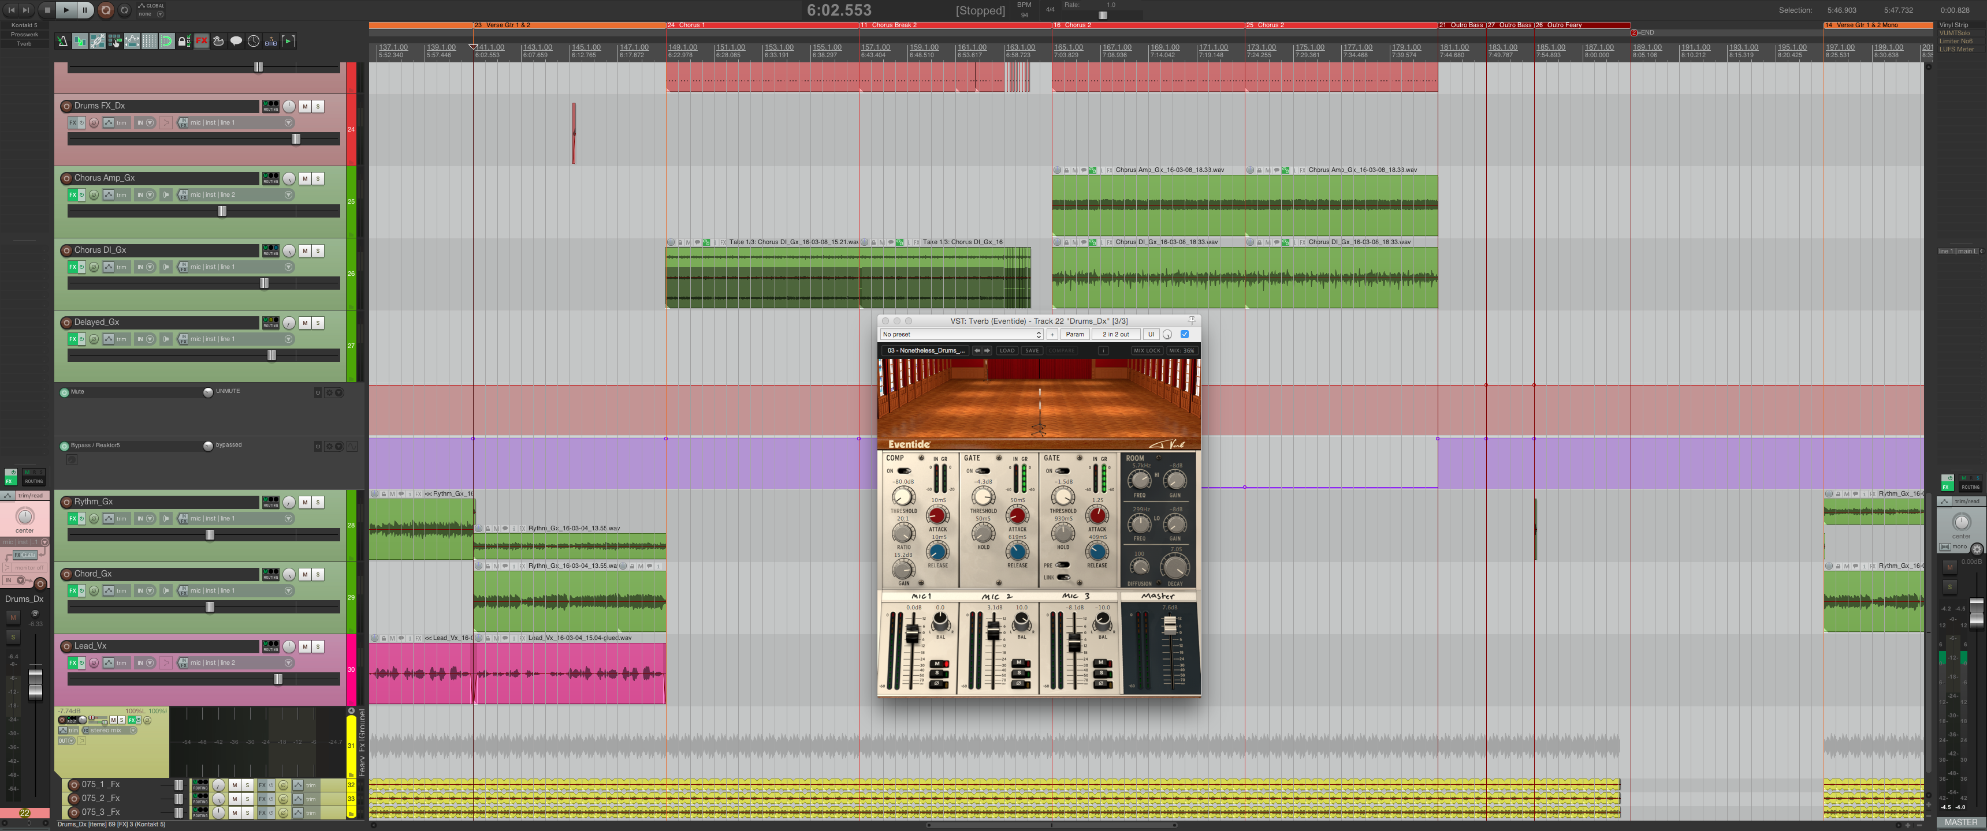Viewport: 1987px width, 831px height.
Task: Open the input selector on Chorus Amp_Gx track
Action: 288,194
